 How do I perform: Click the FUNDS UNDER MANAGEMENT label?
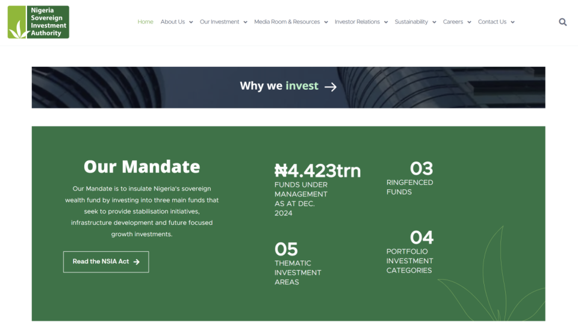pyautogui.click(x=301, y=199)
